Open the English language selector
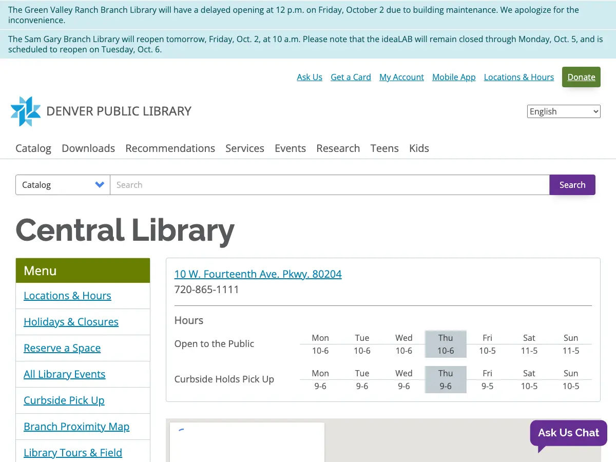 click(564, 111)
